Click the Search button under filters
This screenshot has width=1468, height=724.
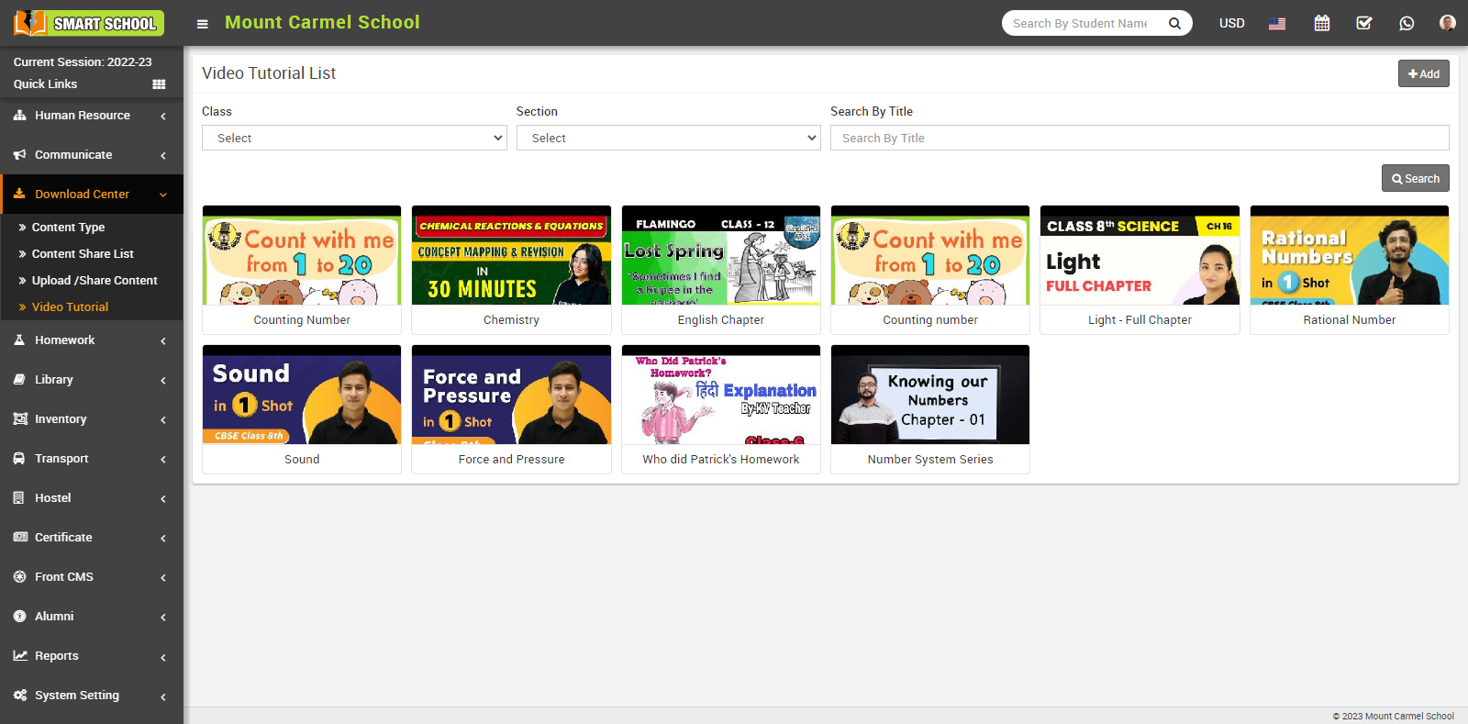pyautogui.click(x=1415, y=178)
